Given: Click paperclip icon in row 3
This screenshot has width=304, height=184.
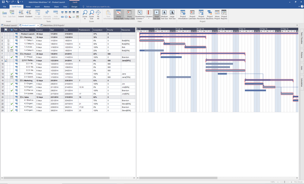Looking at the screenshot, I should click(x=8, y=41).
